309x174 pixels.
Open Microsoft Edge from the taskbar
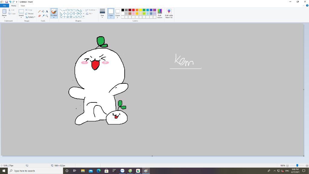tap(99, 171)
